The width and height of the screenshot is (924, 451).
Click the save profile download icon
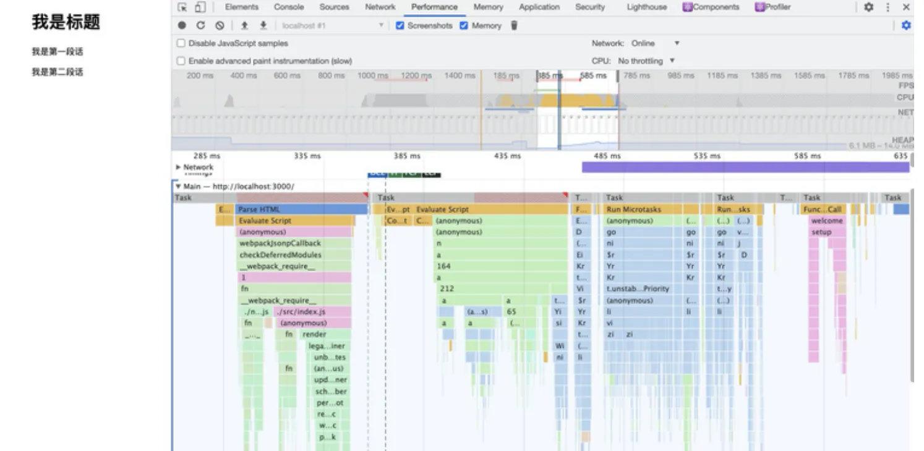click(x=263, y=26)
